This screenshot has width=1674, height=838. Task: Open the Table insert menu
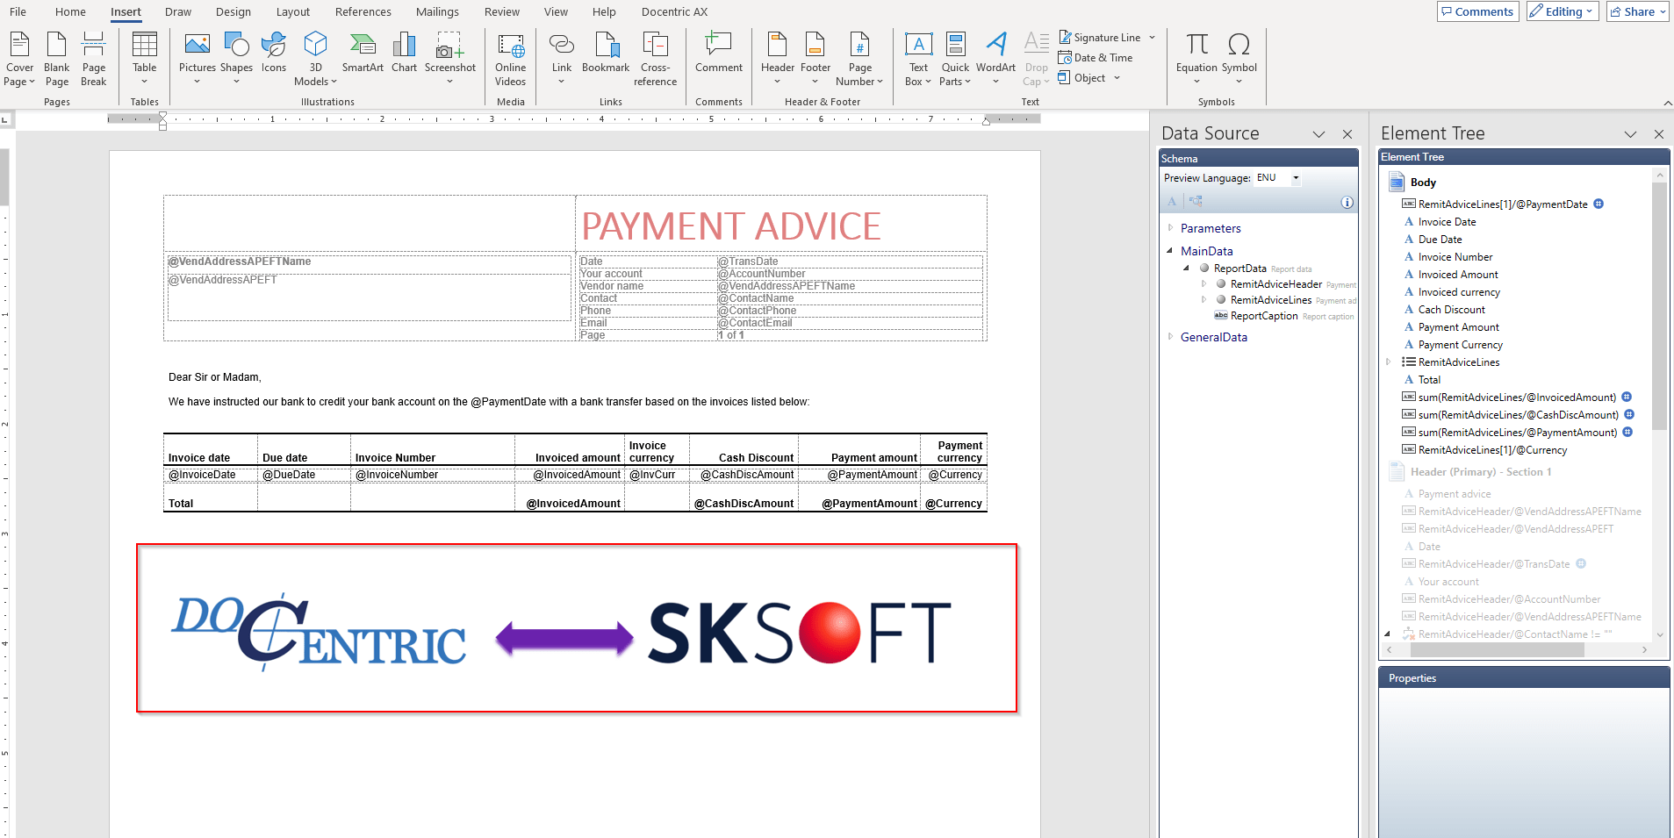pyautogui.click(x=144, y=59)
